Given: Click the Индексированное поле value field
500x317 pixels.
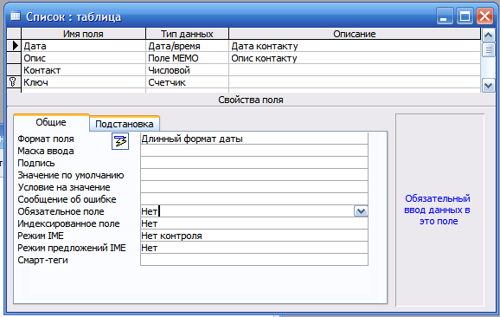Looking at the screenshot, I should pos(254,223).
